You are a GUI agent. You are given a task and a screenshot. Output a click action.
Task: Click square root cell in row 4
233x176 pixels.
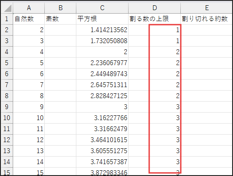point(102,52)
